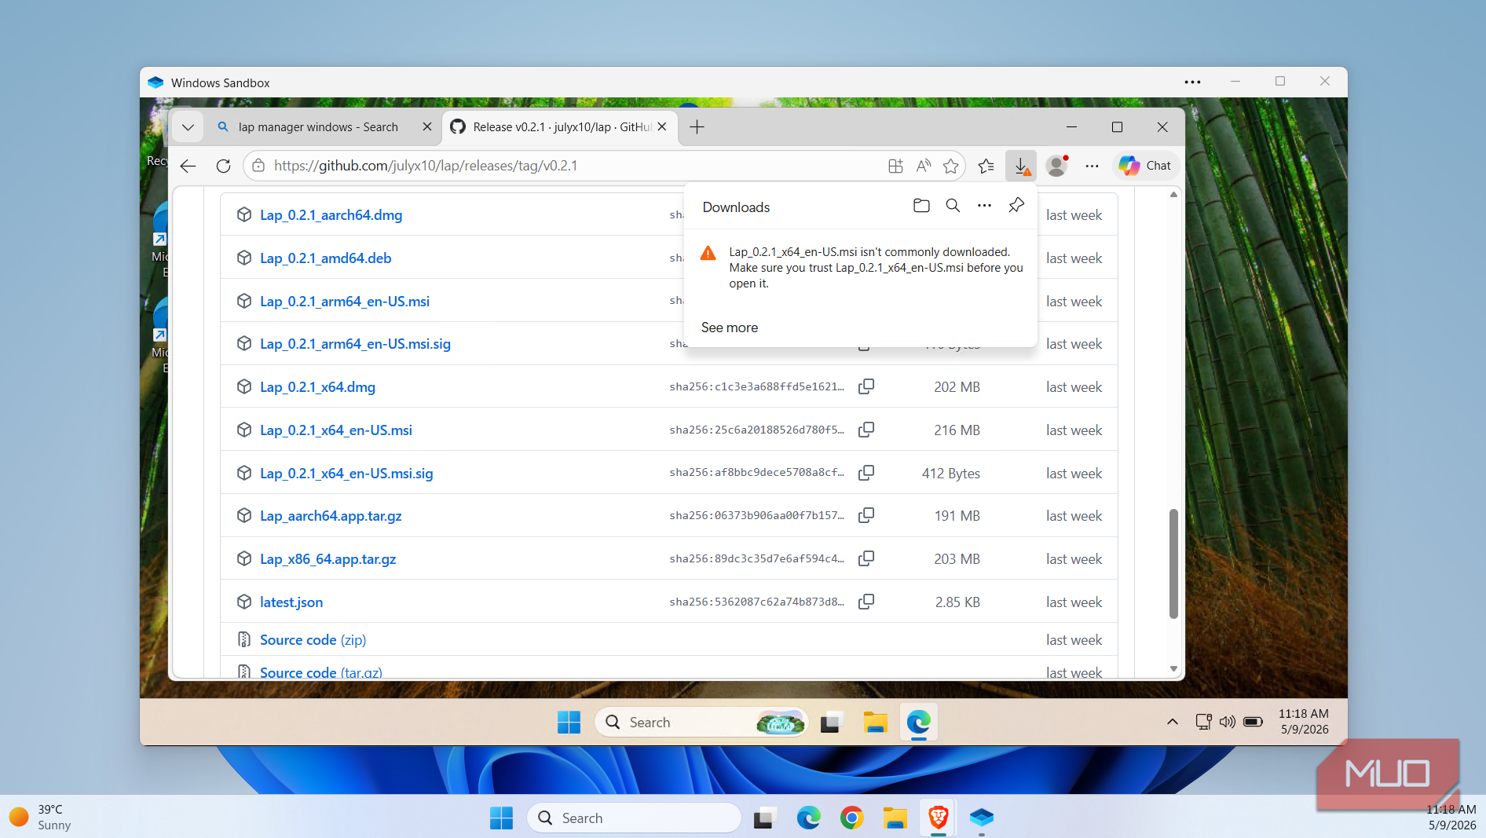This screenshot has width=1486, height=838.
Task: Open latest.json asset link
Action: 291,602
